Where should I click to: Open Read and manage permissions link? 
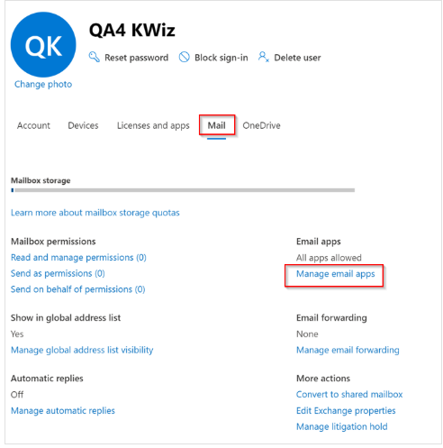(78, 258)
